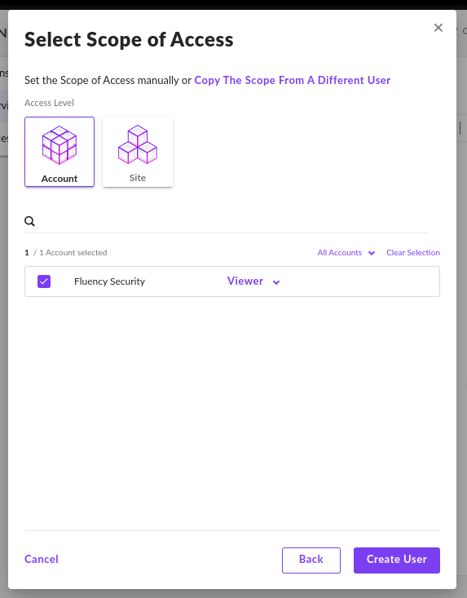This screenshot has height=598, width=467.
Task: Uncheck the Fluency Security checkbox
Action: (x=44, y=281)
